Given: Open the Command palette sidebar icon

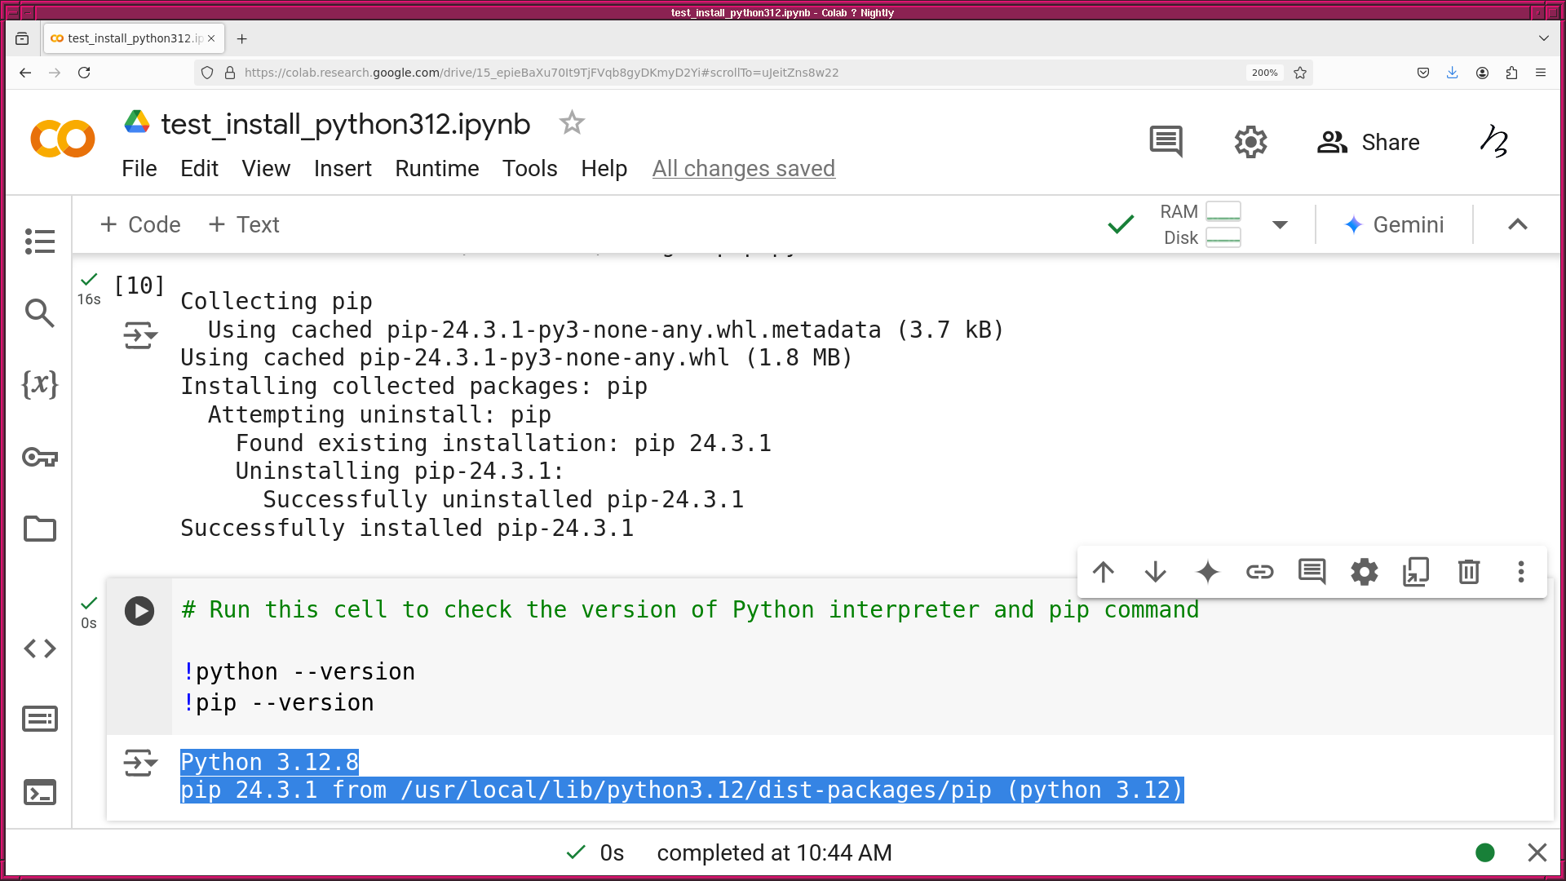Looking at the screenshot, I should tap(39, 719).
